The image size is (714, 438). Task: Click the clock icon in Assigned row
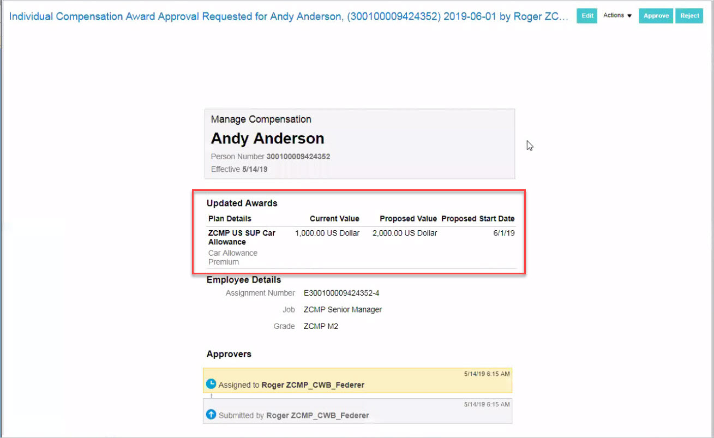click(211, 384)
